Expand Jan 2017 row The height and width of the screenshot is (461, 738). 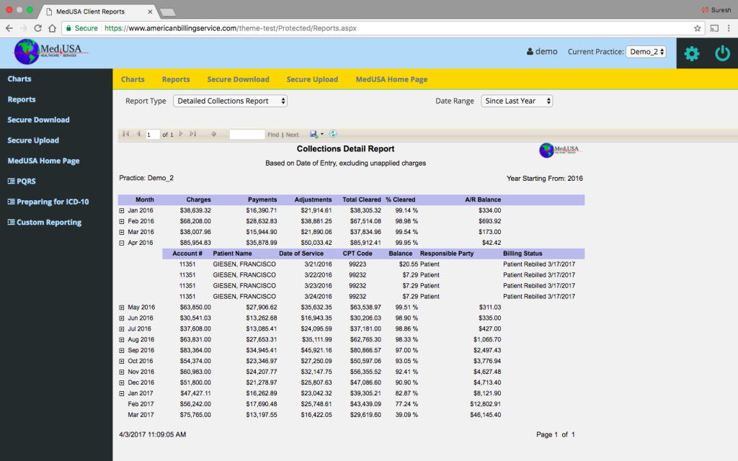click(x=121, y=394)
